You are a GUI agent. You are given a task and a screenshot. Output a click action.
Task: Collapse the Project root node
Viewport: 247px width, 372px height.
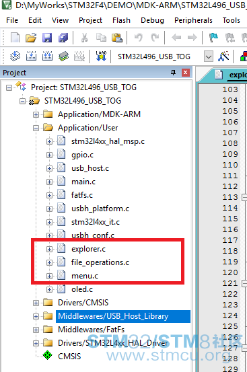(9, 87)
